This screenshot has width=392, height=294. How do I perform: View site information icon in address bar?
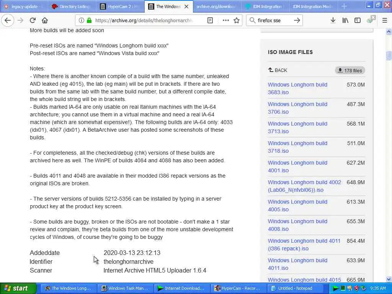coord(81,20)
